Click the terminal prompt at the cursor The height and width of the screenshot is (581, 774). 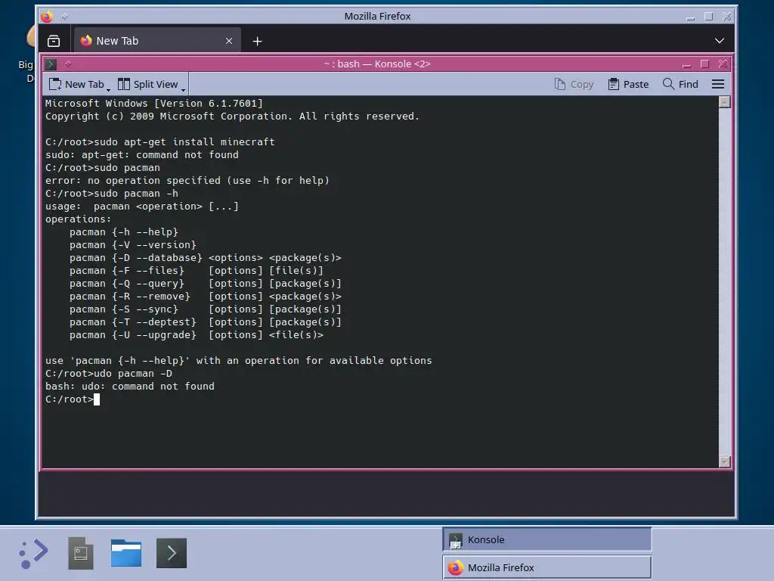click(97, 399)
